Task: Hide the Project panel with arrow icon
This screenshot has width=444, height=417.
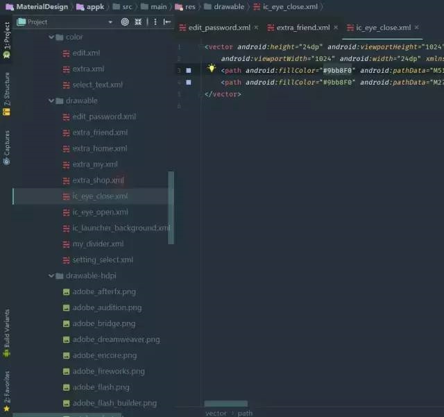Action: 167,22
